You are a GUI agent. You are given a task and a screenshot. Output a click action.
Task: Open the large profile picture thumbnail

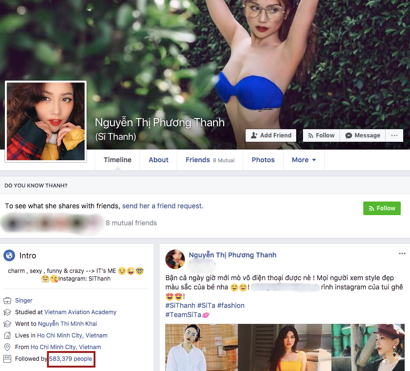pyautogui.click(x=46, y=121)
